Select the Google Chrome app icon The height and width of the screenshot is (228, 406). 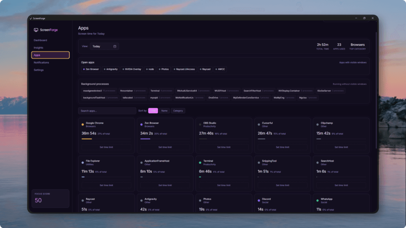click(x=82, y=123)
